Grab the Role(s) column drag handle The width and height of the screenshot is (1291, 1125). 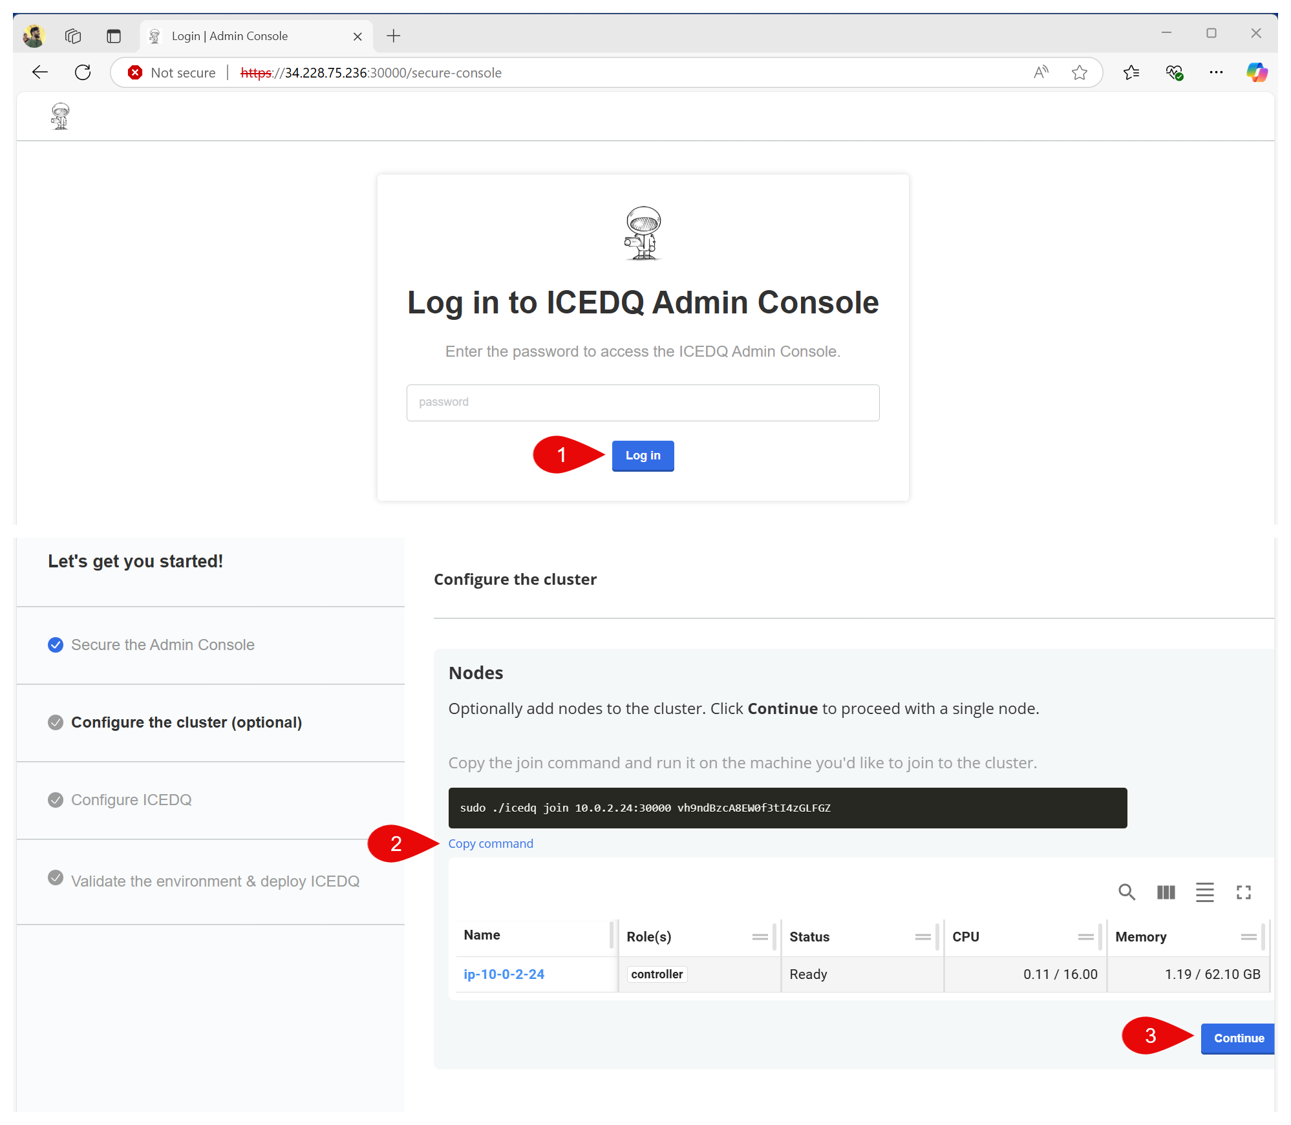coord(760,937)
